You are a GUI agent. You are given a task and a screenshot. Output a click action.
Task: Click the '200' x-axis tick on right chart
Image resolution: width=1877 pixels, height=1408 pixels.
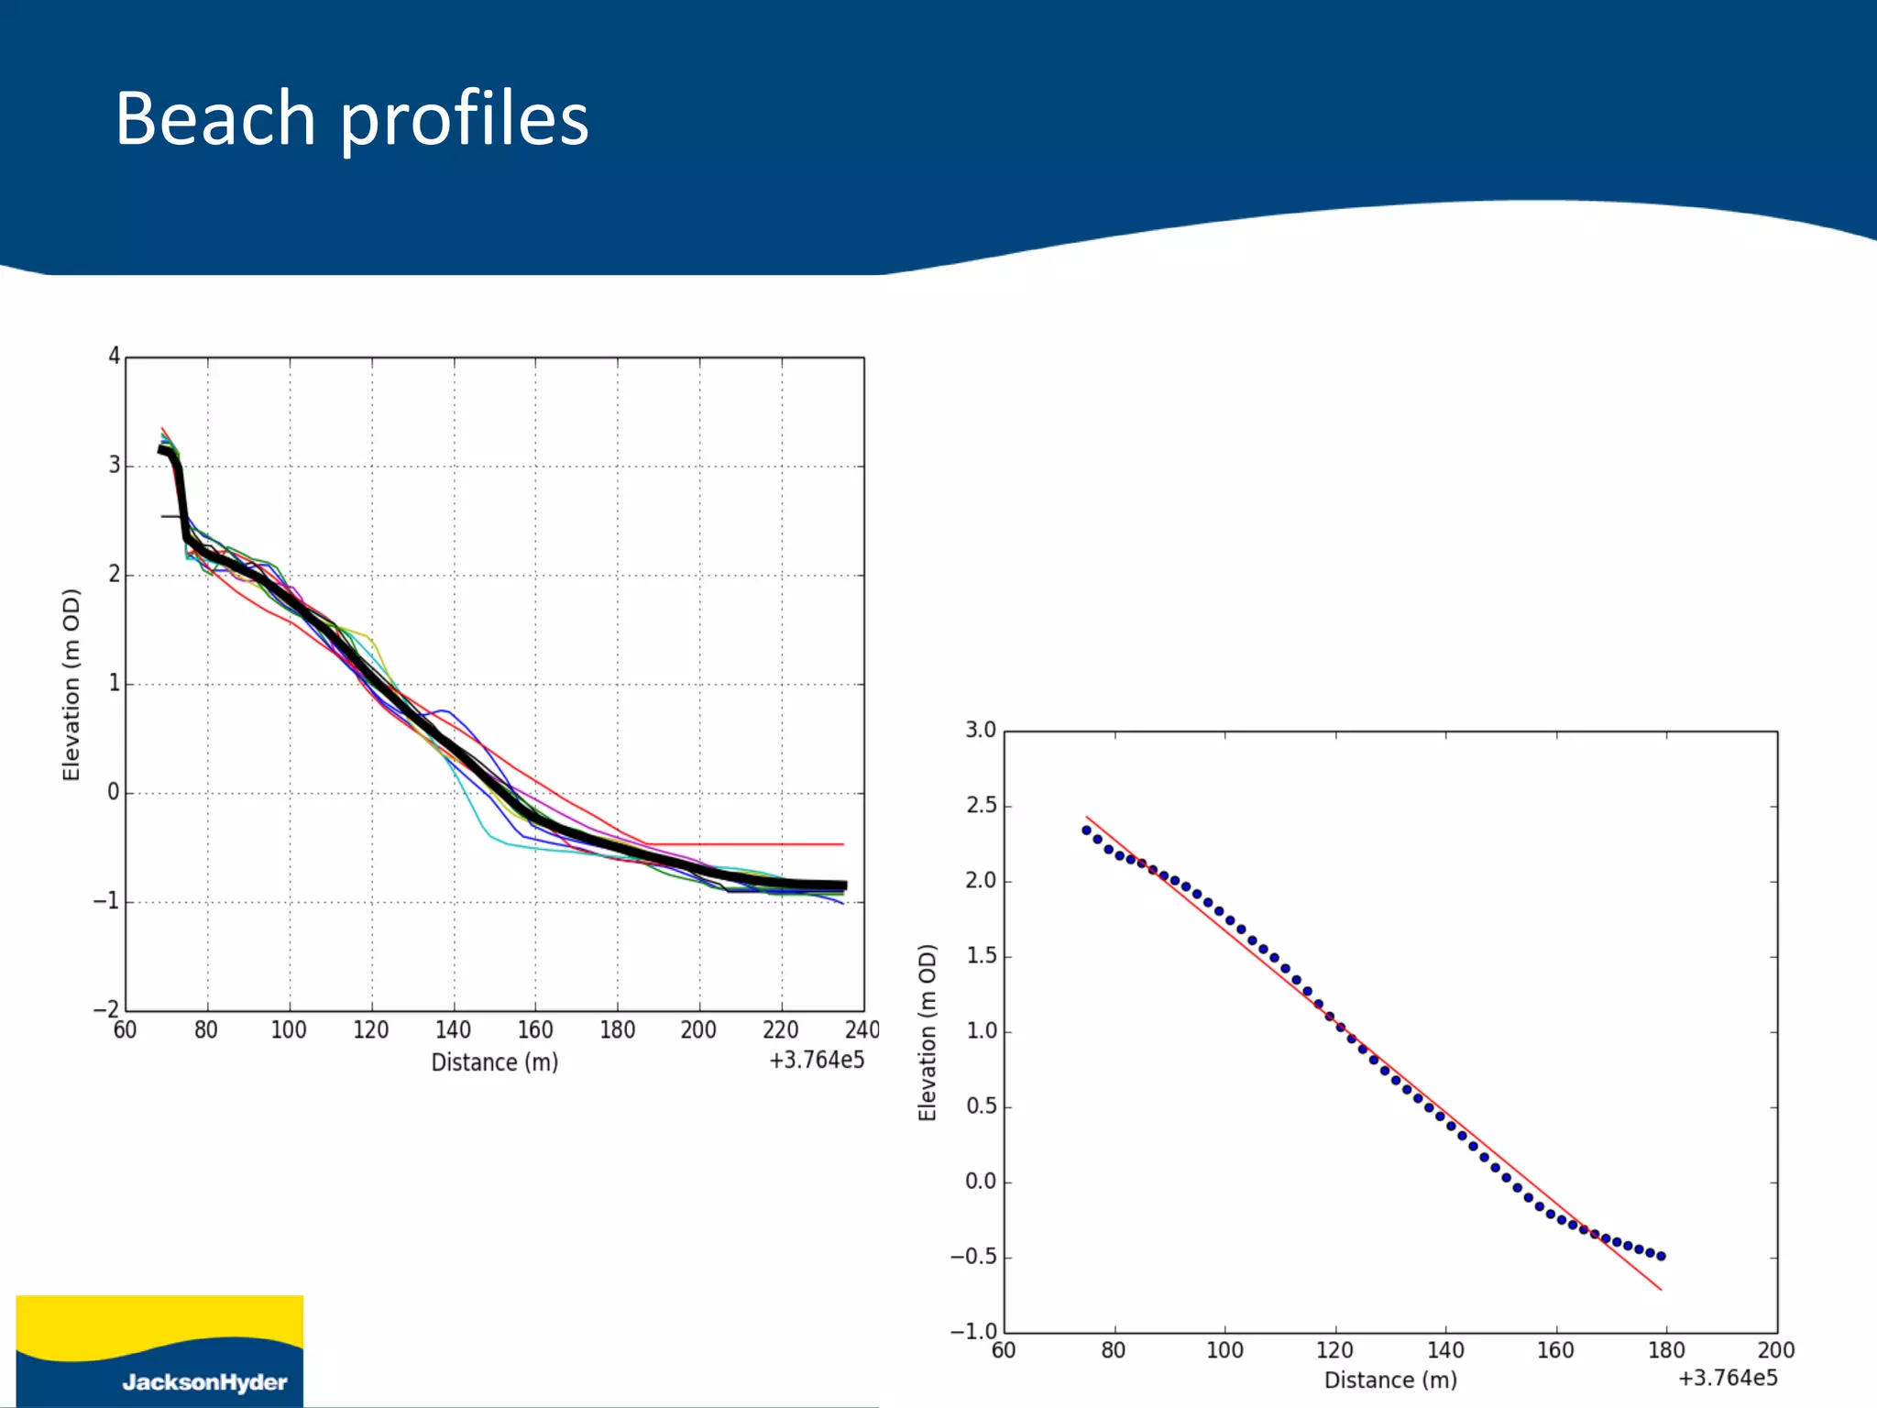[x=1775, y=1349]
